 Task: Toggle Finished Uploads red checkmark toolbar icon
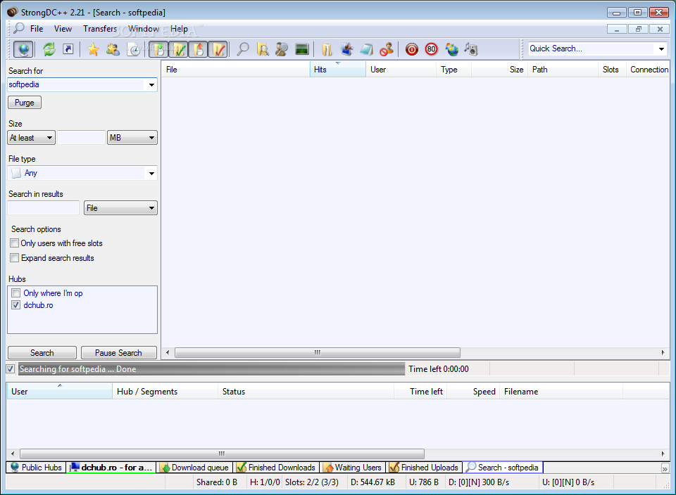[218, 49]
